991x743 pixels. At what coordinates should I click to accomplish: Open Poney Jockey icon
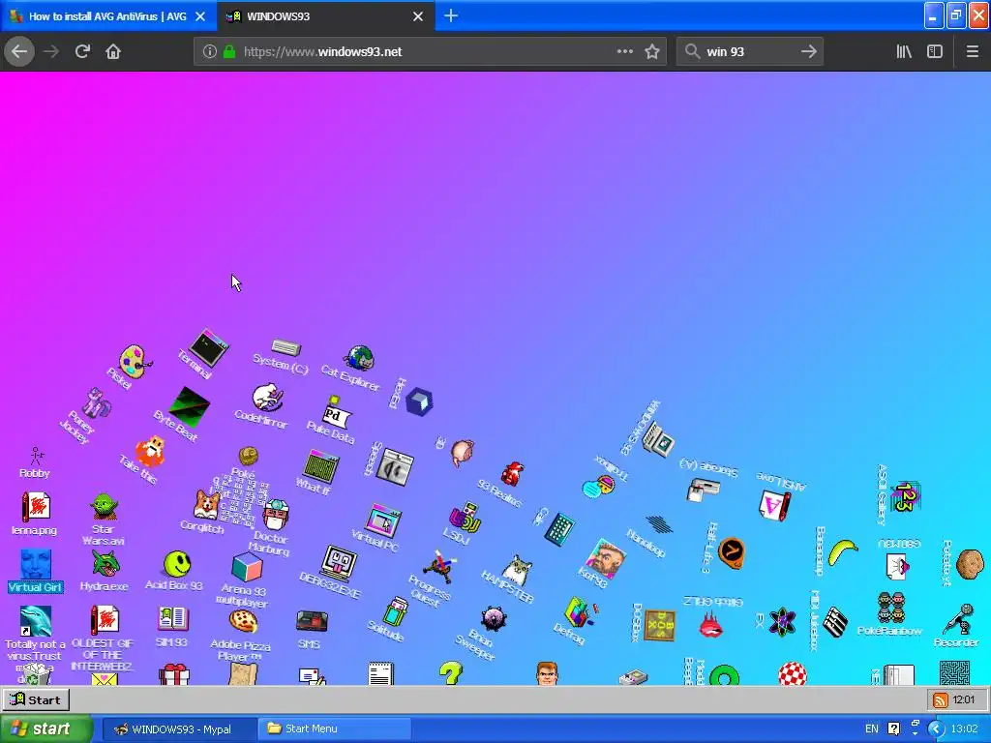[x=98, y=403]
